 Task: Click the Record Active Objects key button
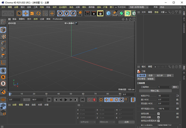(89, 100)
